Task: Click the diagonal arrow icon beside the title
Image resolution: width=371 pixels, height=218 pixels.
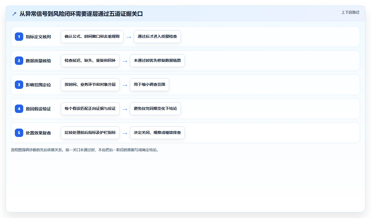Action: point(14,14)
